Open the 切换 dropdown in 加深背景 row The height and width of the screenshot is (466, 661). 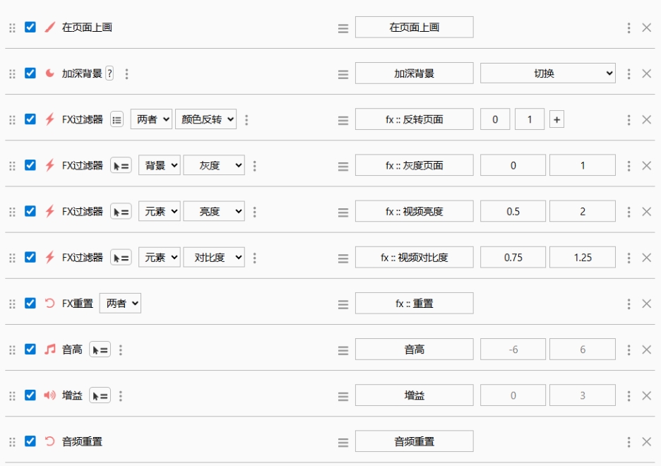547,73
